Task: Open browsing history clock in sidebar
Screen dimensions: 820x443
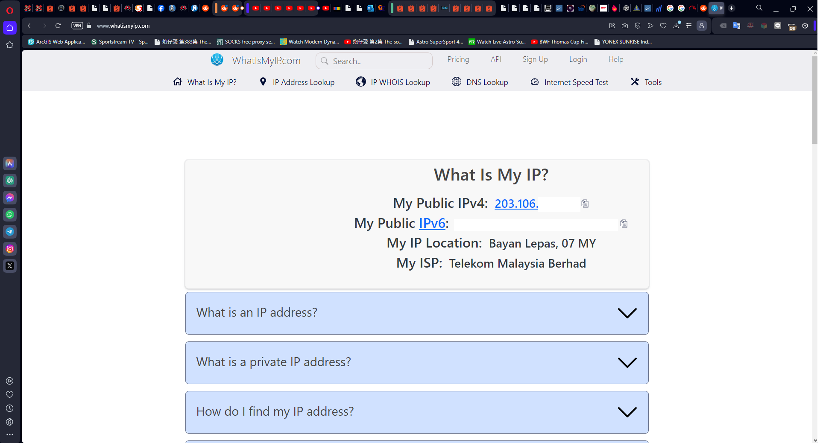Action: 10,408
